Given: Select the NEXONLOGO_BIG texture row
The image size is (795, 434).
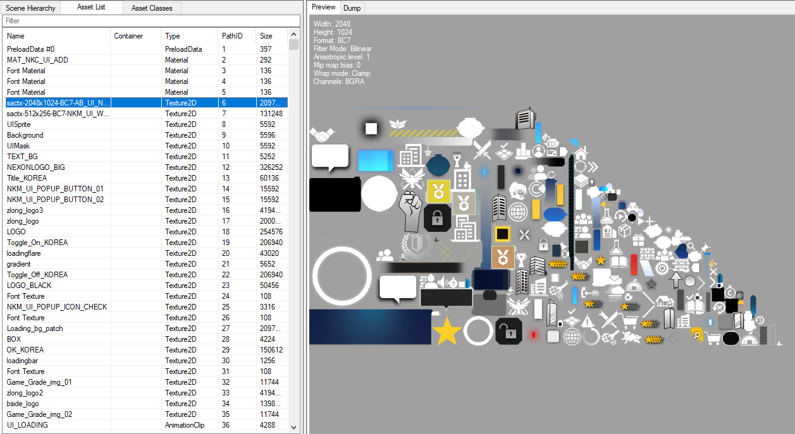Looking at the screenshot, I should tap(145, 167).
